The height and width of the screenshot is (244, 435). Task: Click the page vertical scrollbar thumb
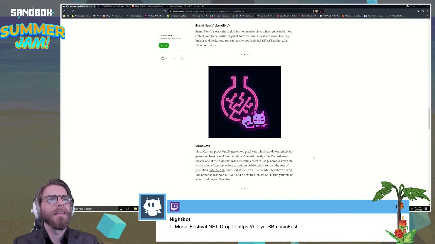point(429,119)
